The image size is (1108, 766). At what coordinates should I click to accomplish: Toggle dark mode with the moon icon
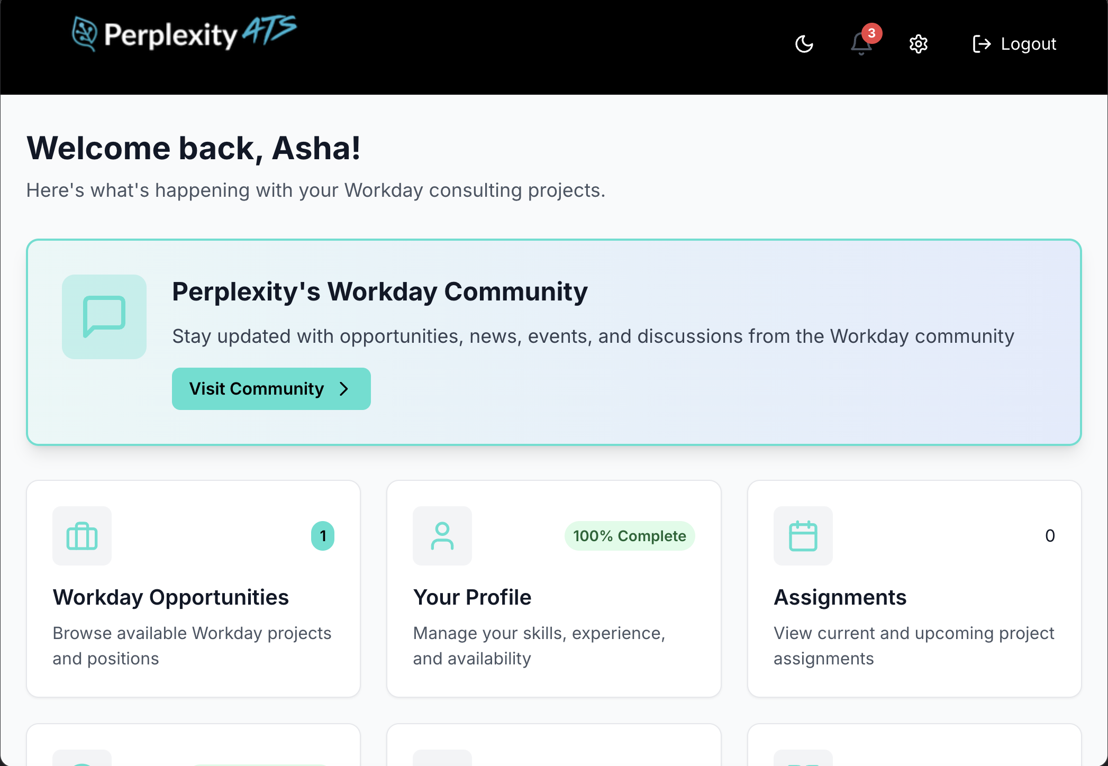pos(804,44)
